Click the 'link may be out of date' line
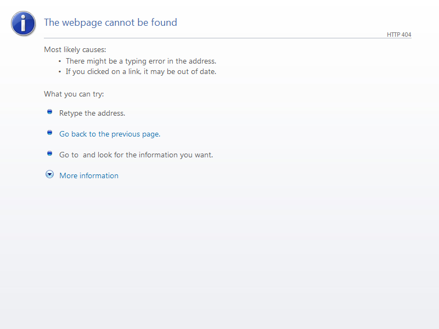Screen dimensions: 439x329 (x=141, y=71)
